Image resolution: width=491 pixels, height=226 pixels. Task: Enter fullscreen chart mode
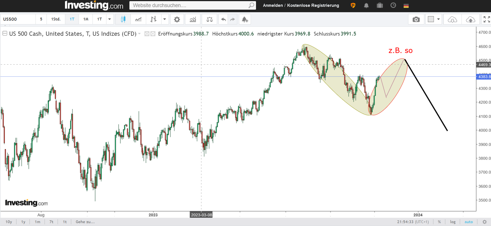pos(486,19)
